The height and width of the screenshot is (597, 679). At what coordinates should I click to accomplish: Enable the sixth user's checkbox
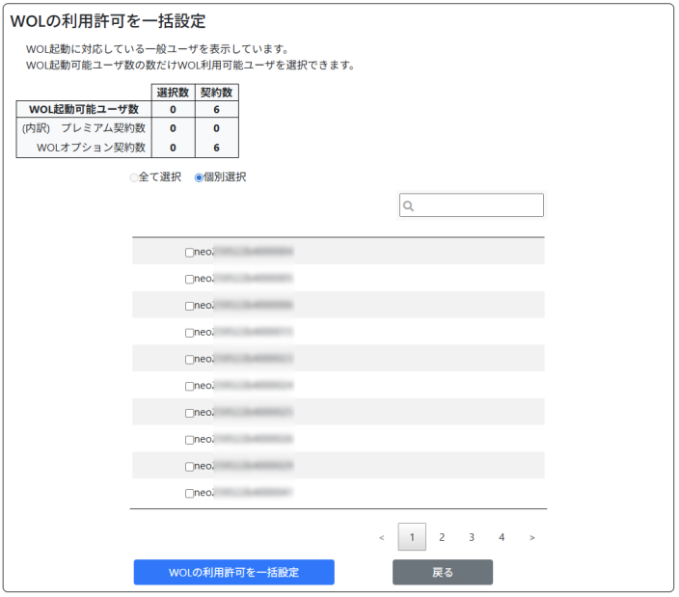189,386
